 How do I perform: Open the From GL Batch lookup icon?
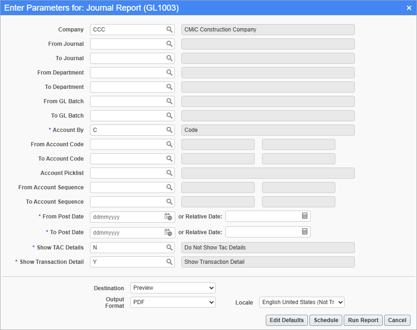pos(169,101)
